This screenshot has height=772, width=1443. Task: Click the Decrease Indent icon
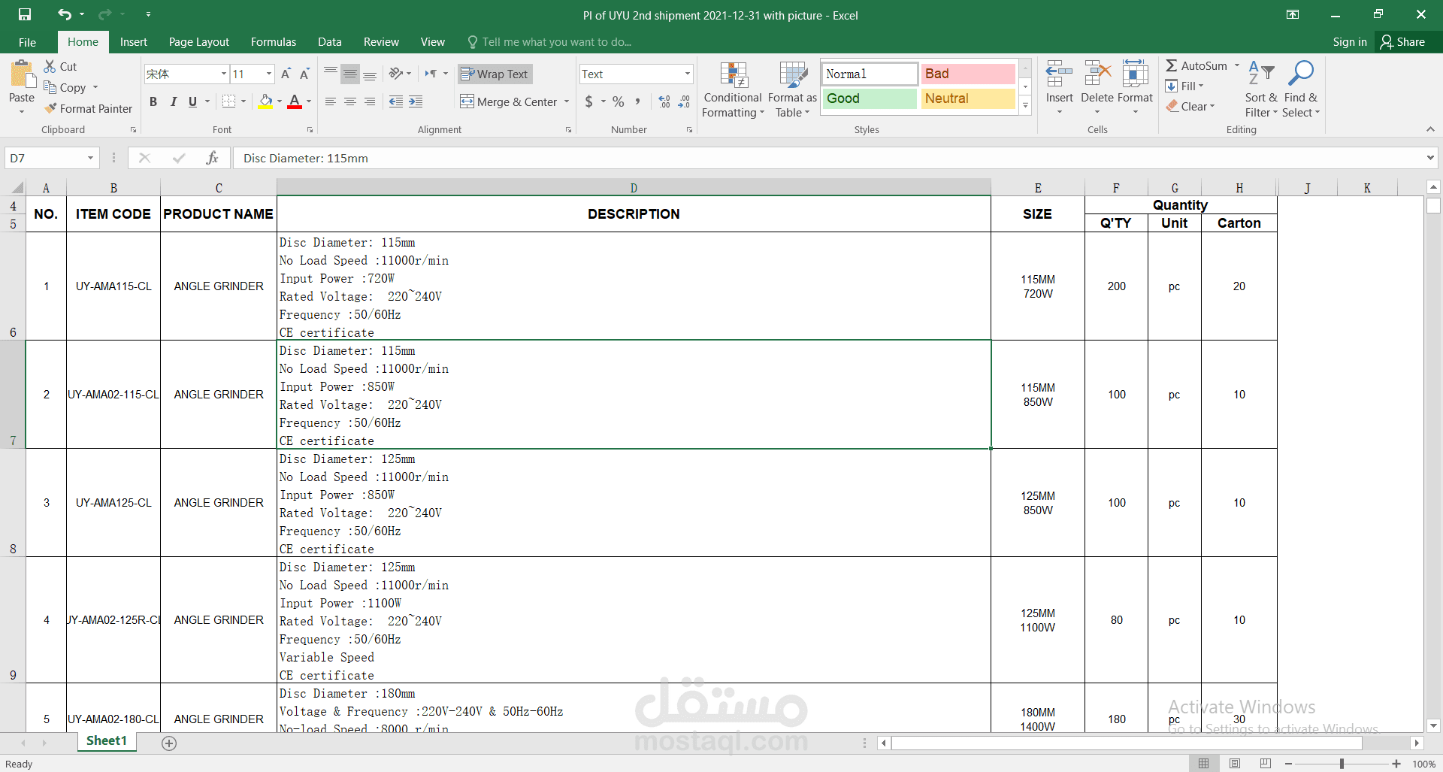click(x=396, y=101)
